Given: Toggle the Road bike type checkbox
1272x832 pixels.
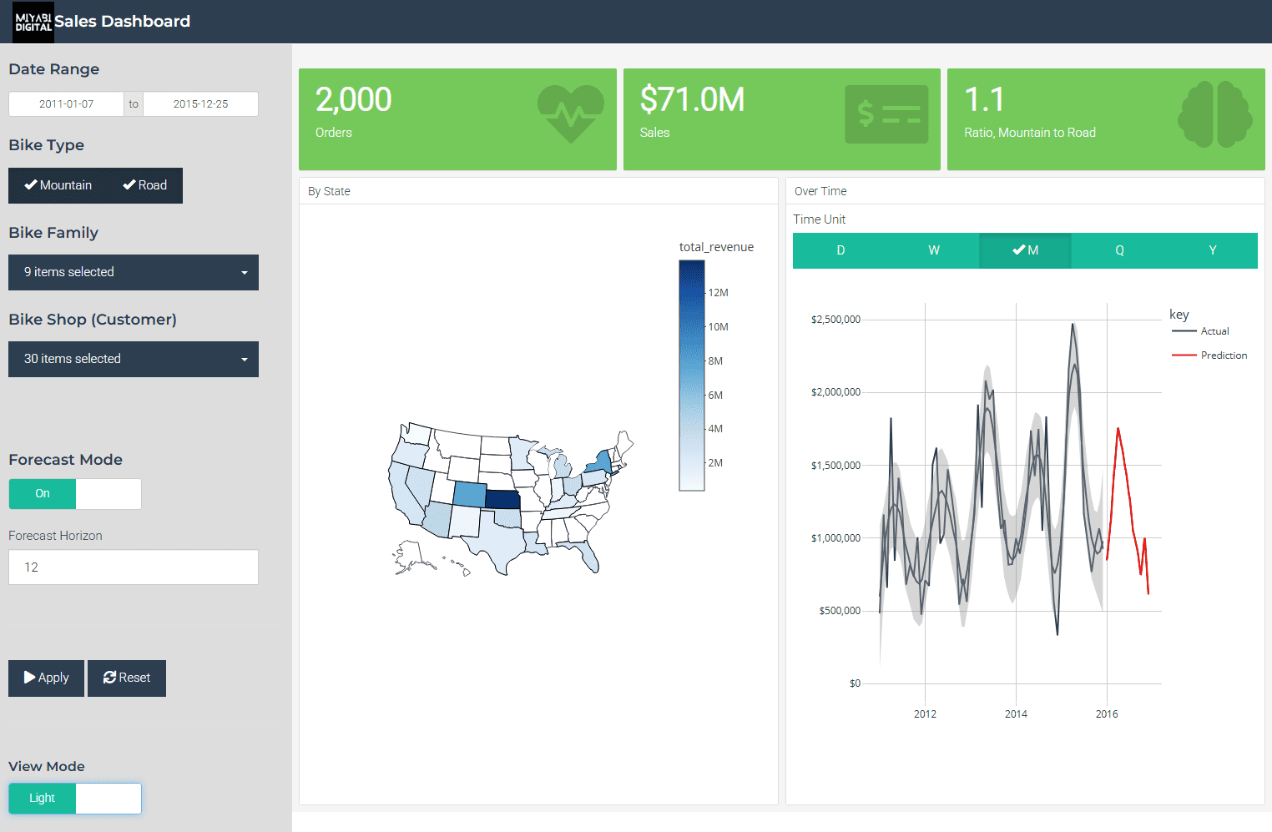Looking at the screenshot, I should click(145, 185).
